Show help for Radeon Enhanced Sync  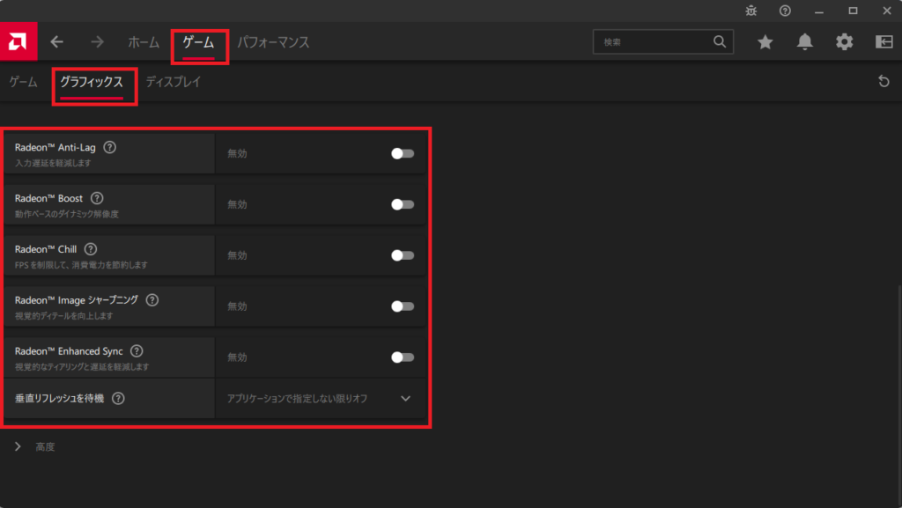pyautogui.click(x=137, y=351)
